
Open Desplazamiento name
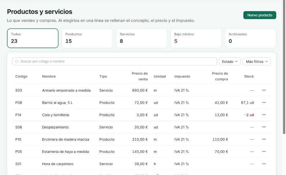(x=55, y=127)
